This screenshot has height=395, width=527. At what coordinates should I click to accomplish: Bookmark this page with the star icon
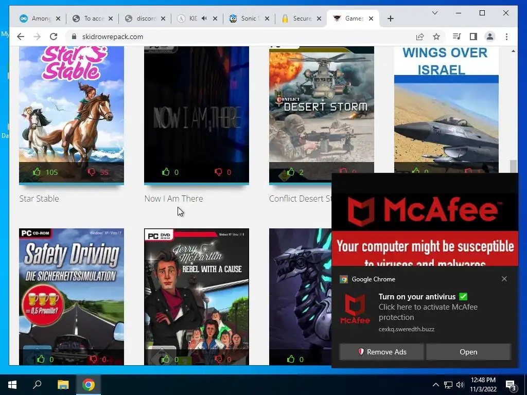click(436, 37)
